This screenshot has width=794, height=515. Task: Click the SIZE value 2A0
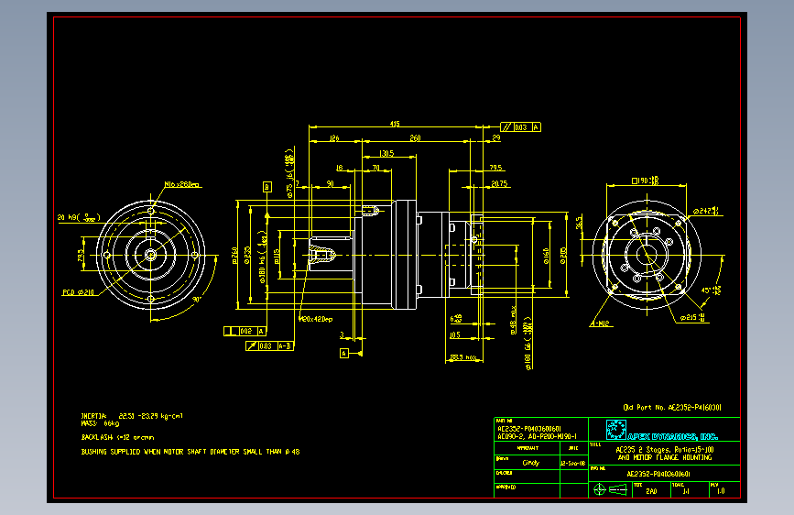(x=651, y=491)
